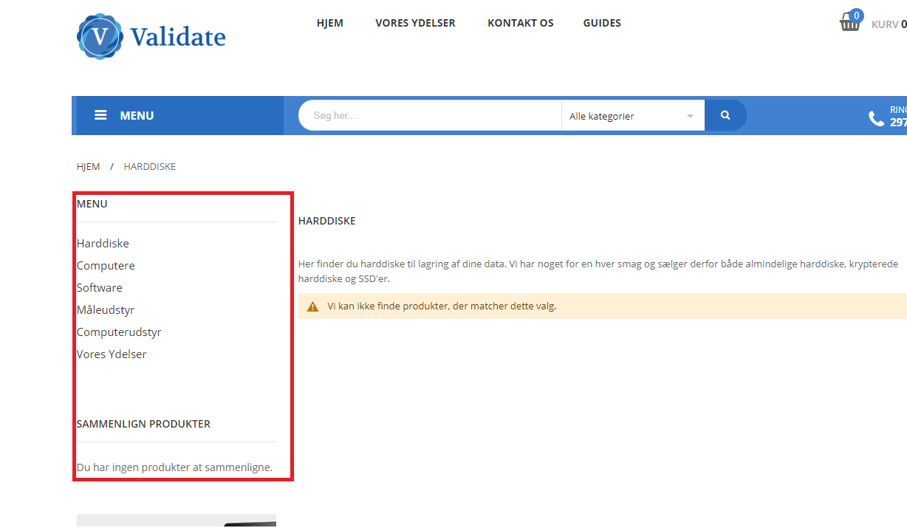The height and width of the screenshot is (528, 907).
Task: Select HJEM in the top navigation
Action: pos(329,23)
